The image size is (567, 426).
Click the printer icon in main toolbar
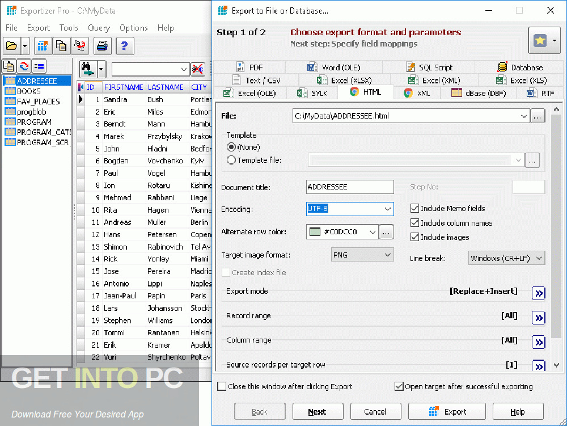[102, 46]
